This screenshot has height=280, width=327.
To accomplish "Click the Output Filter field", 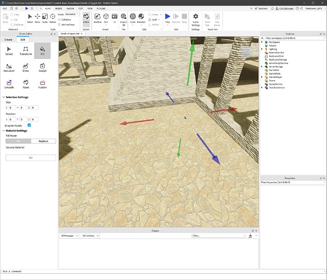I will point(219,236).
